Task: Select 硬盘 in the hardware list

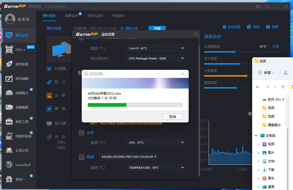Action: tap(56, 109)
